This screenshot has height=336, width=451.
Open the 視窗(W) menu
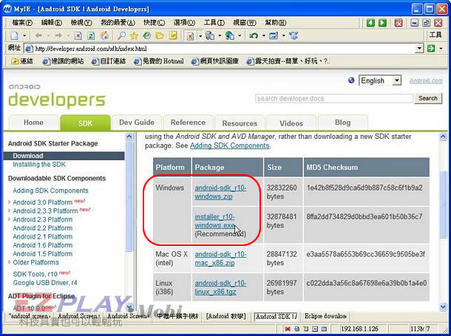[245, 23]
